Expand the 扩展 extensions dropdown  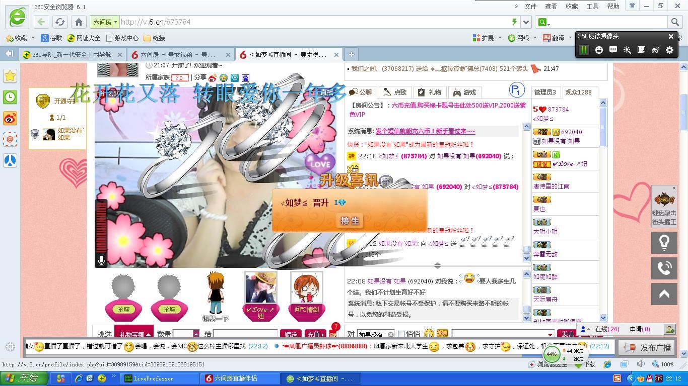(500, 38)
